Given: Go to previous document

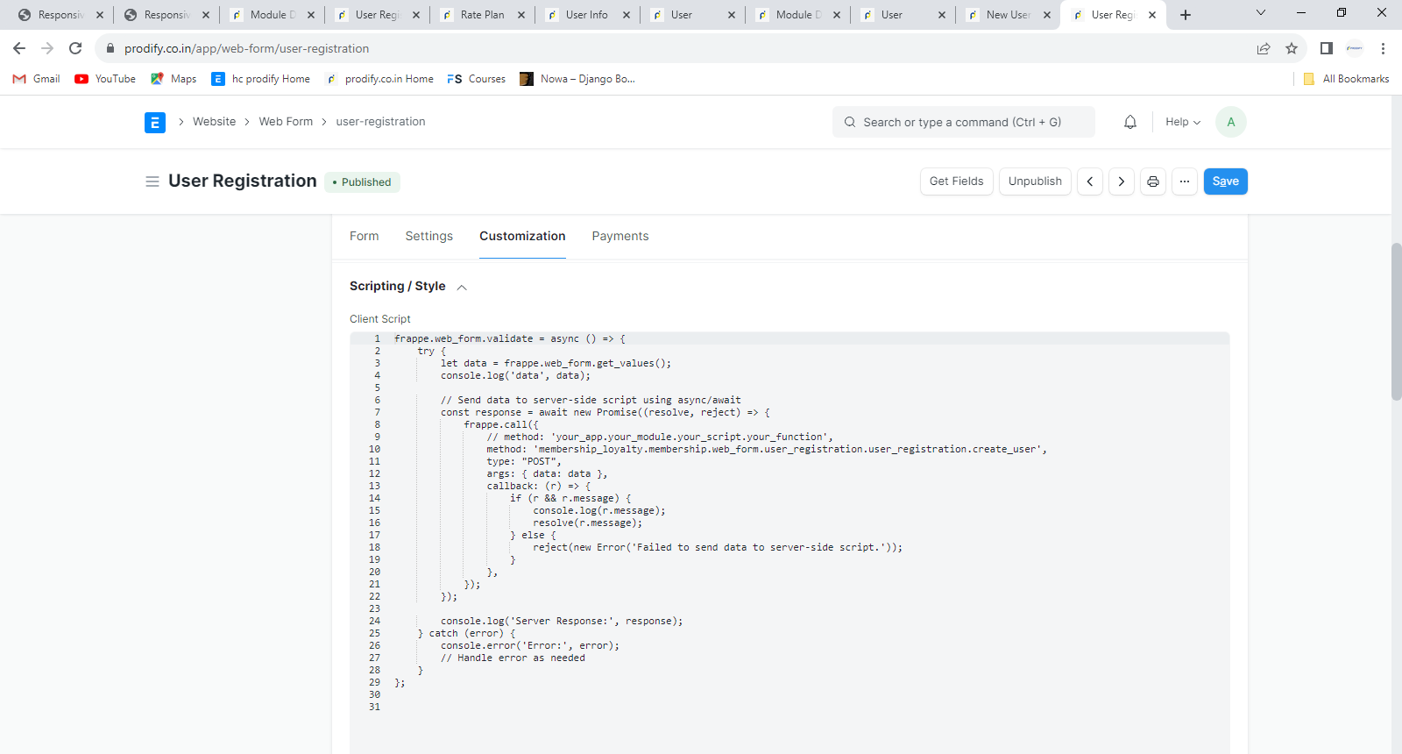Looking at the screenshot, I should click(1090, 181).
